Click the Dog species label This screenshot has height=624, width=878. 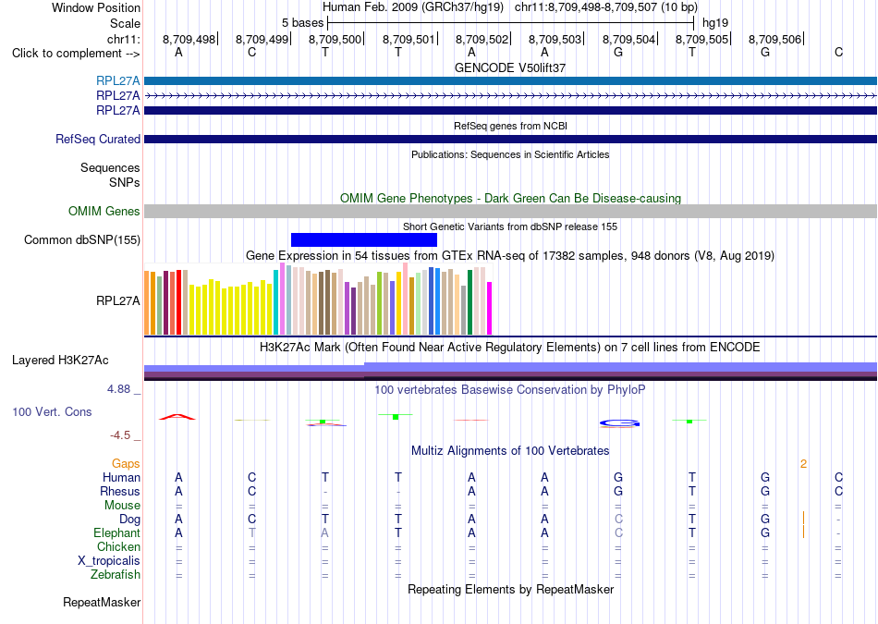point(130,520)
